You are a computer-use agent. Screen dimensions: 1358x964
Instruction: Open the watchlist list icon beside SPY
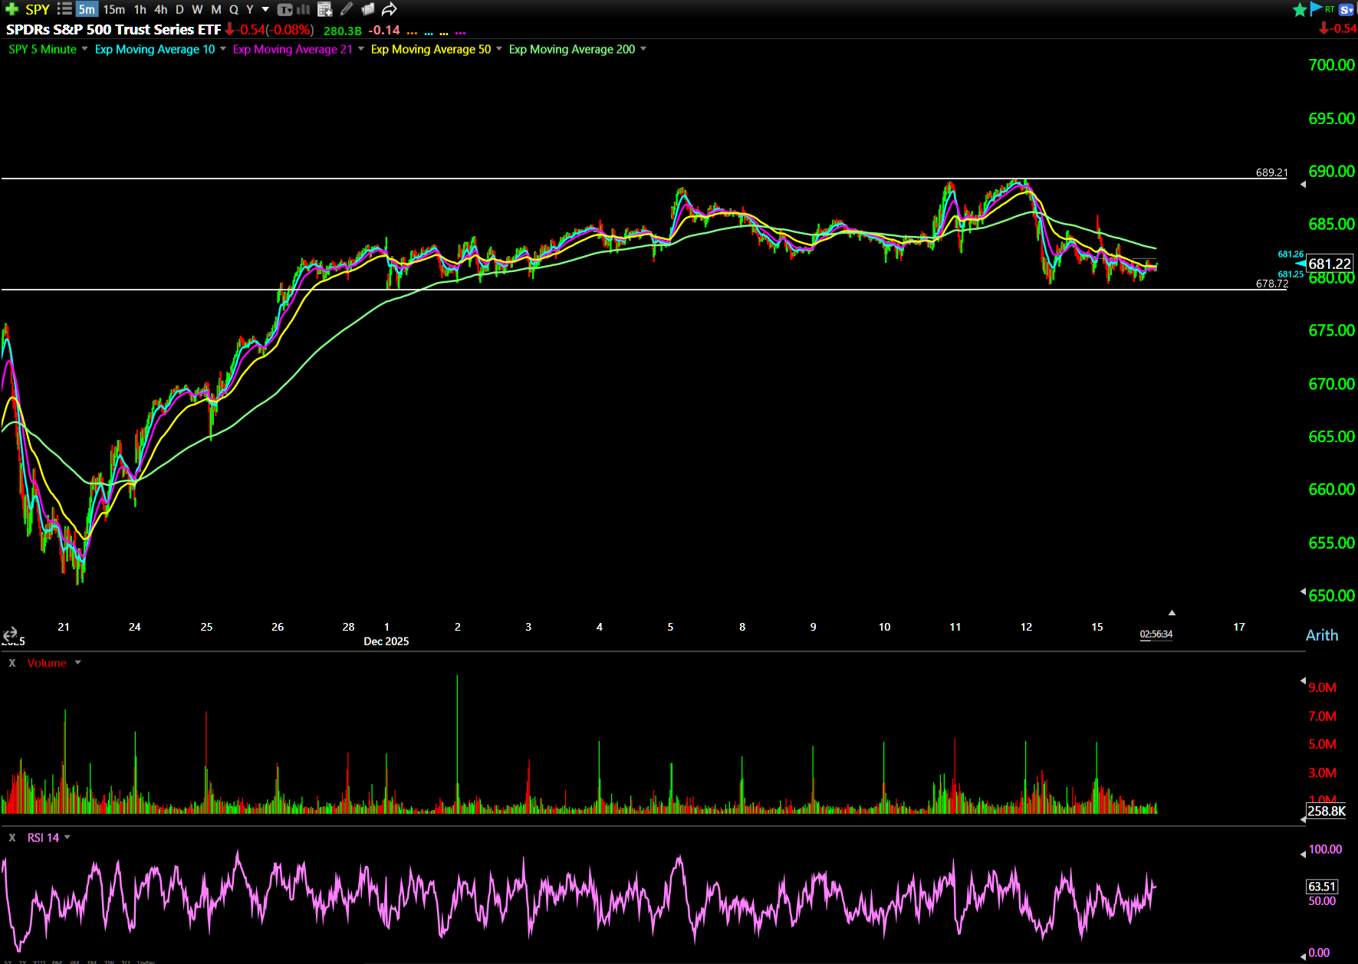coord(64,9)
